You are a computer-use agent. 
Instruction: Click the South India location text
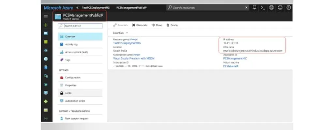[120, 51]
